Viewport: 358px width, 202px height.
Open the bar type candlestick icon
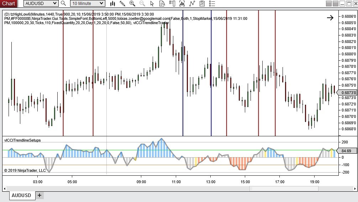pyautogui.click(x=112, y=4)
